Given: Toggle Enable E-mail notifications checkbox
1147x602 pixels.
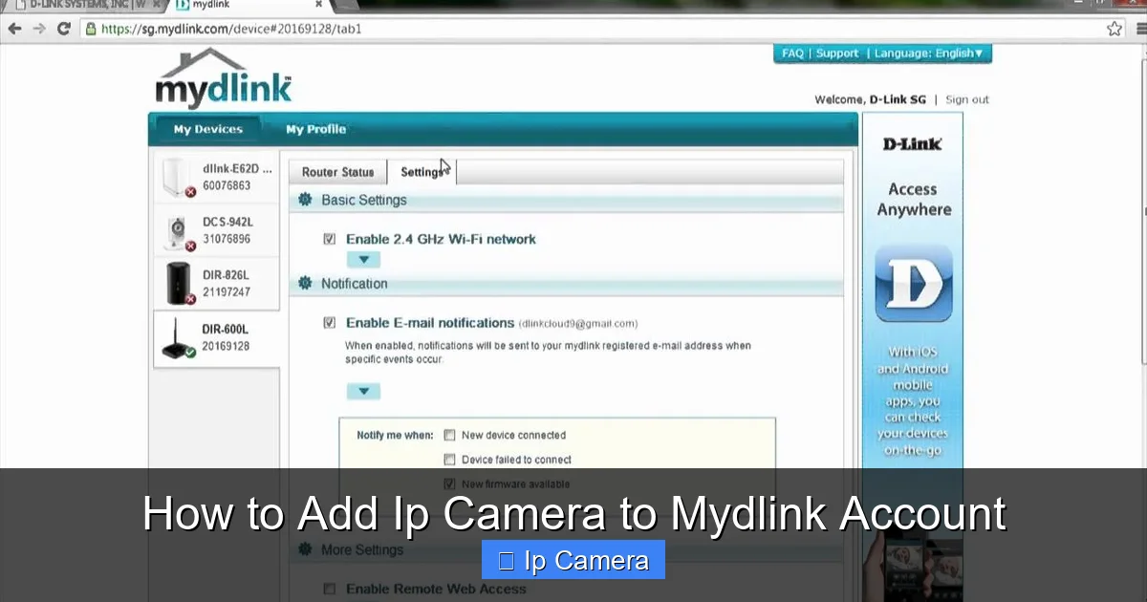Looking at the screenshot, I should 330,323.
